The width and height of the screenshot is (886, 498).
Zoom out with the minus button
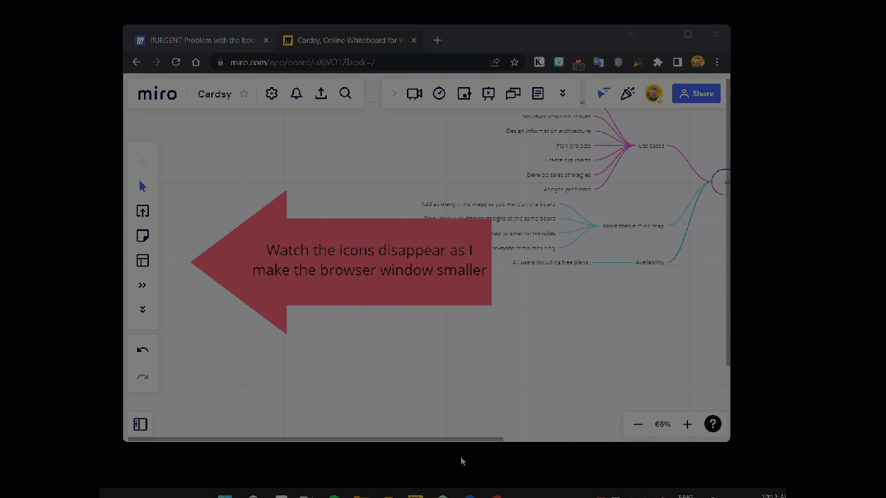(638, 424)
